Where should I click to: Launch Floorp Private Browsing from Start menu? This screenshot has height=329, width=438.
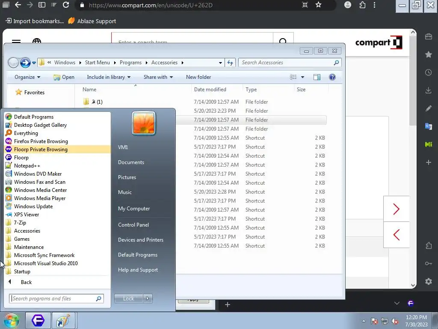(58, 150)
